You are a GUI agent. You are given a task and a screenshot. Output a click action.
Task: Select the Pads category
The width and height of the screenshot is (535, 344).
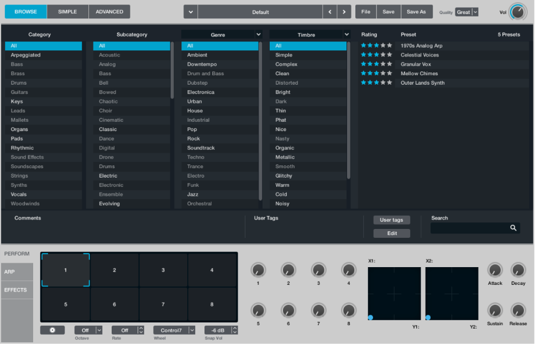coord(43,138)
